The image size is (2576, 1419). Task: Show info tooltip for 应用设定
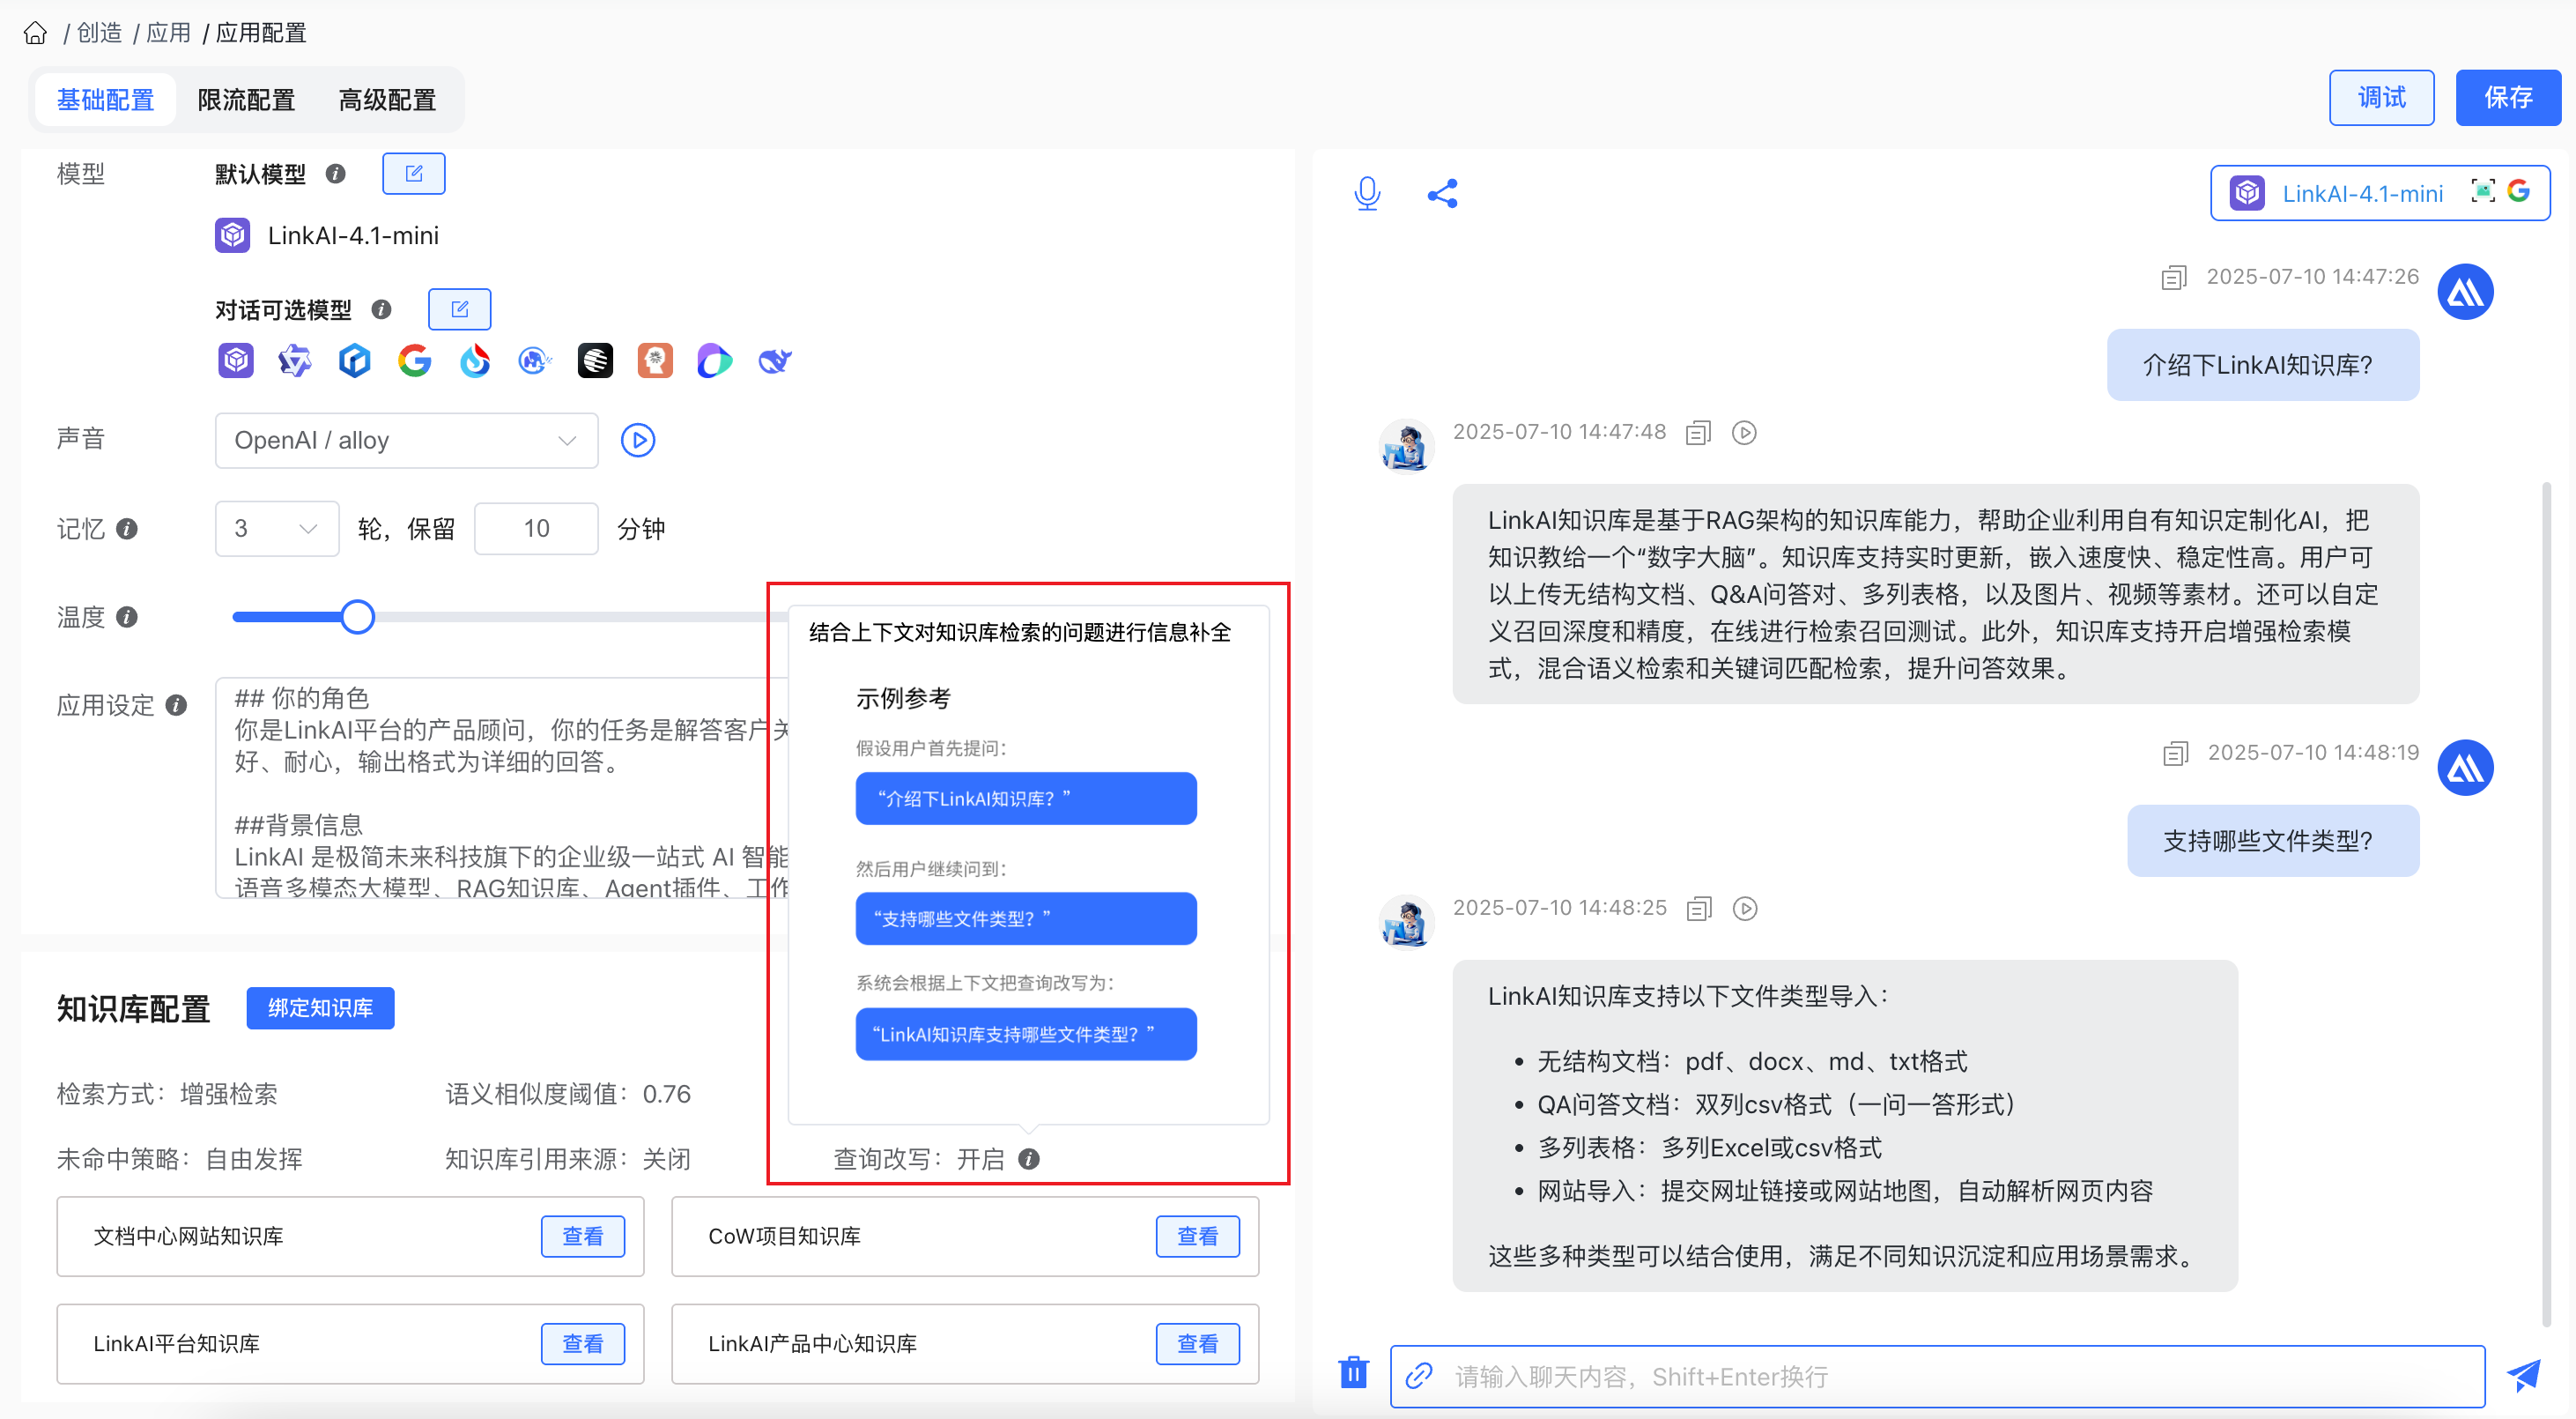(x=176, y=705)
